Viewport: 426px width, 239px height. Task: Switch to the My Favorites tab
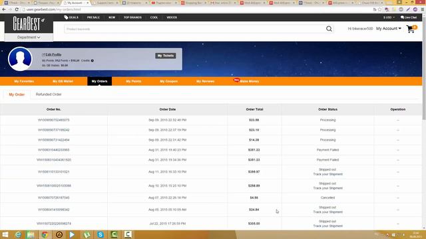pyautogui.click(x=24, y=81)
